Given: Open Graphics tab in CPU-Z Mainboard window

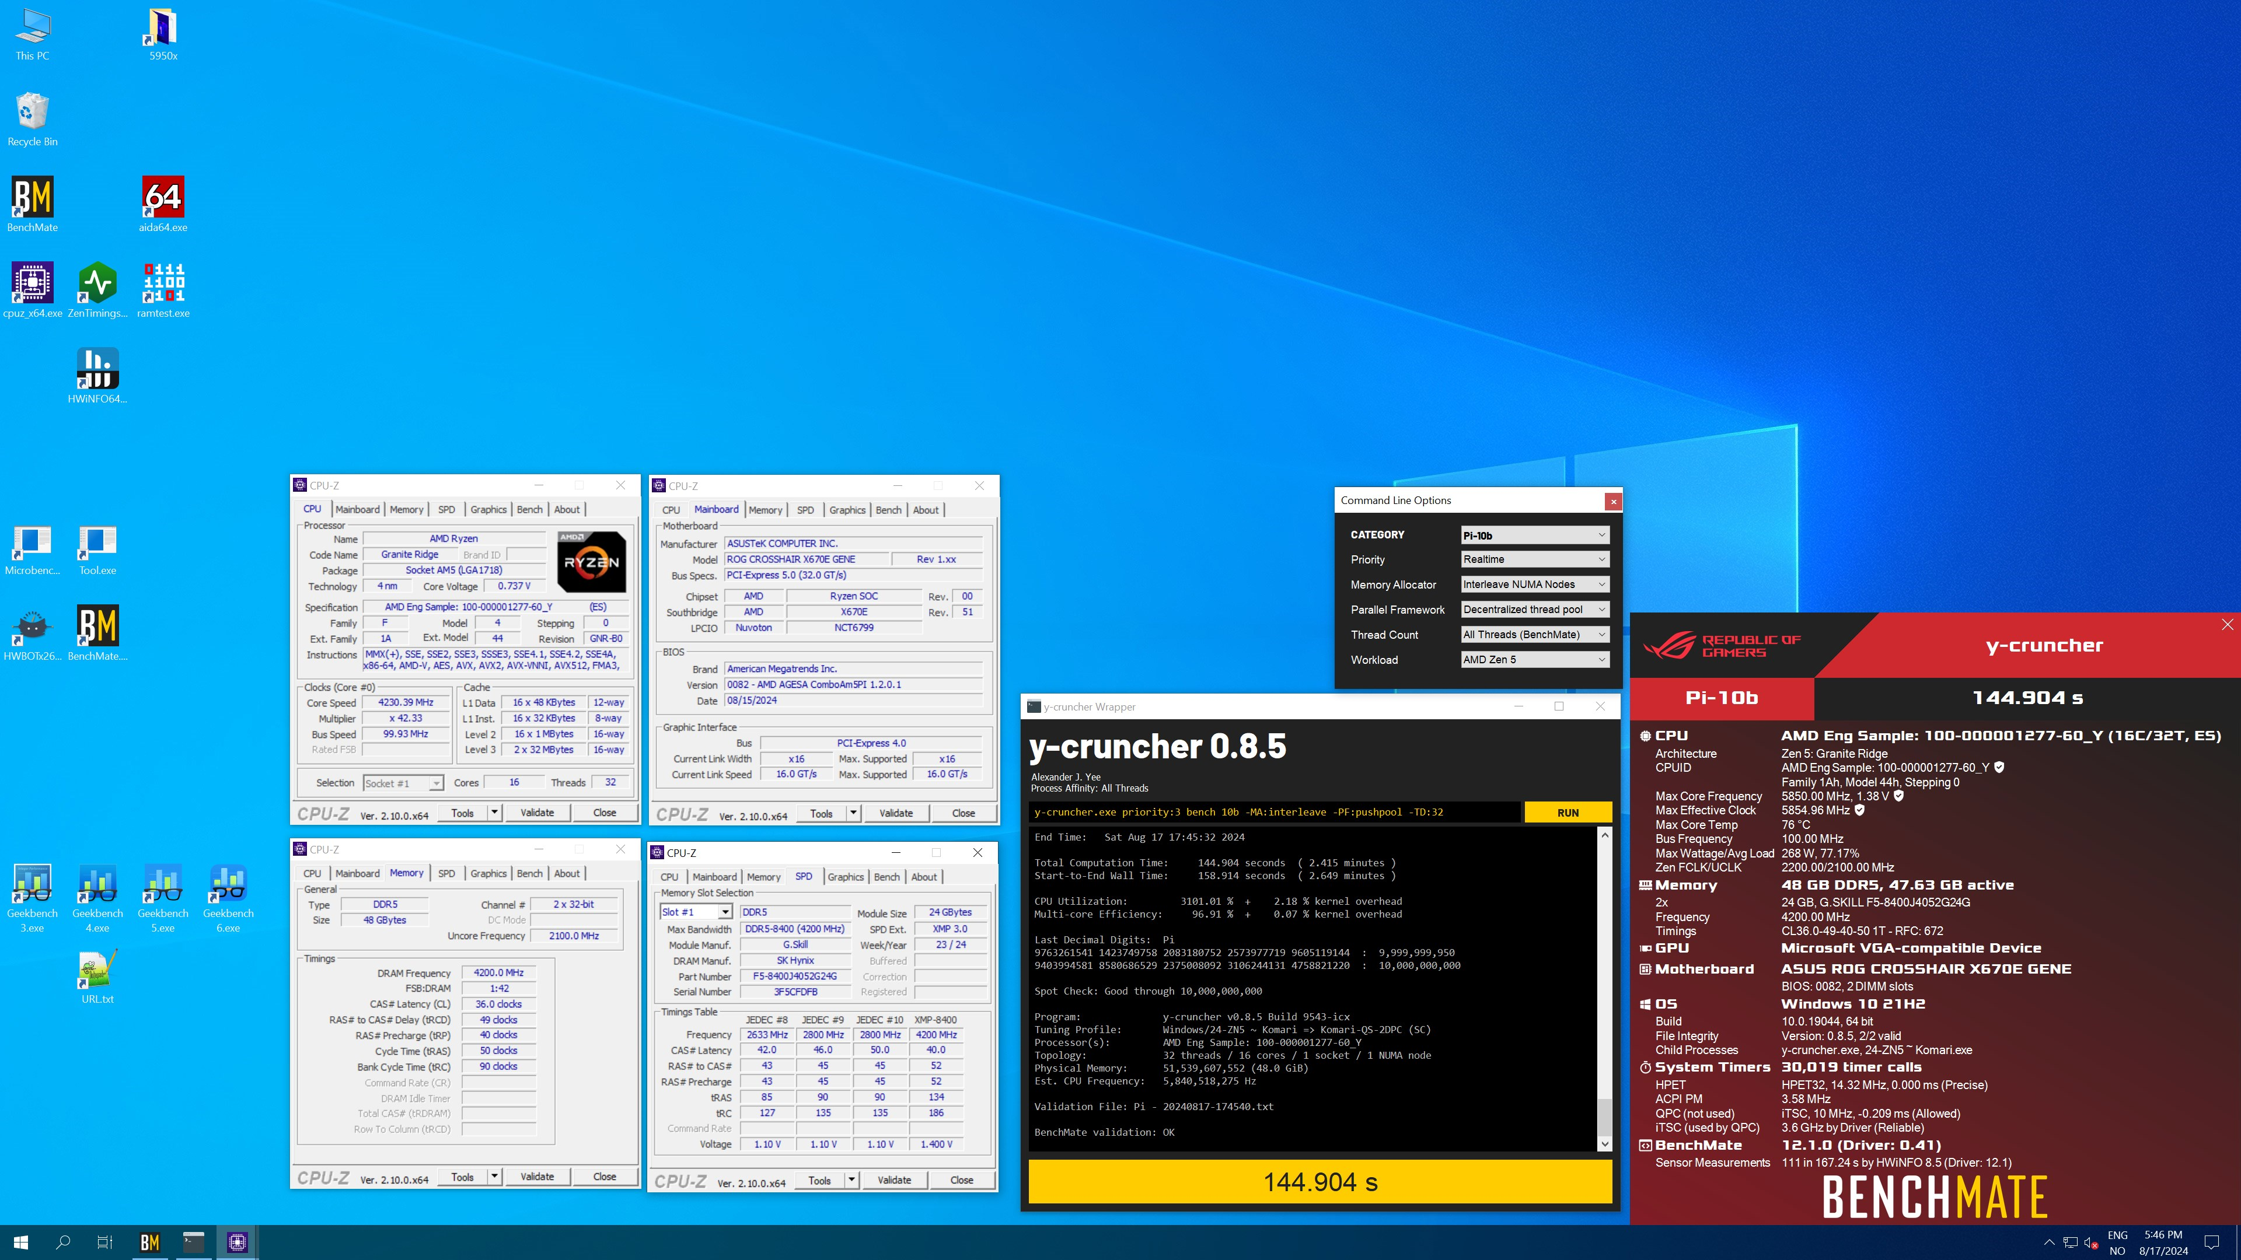Looking at the screenshot, I should click(x=847, y=510).
